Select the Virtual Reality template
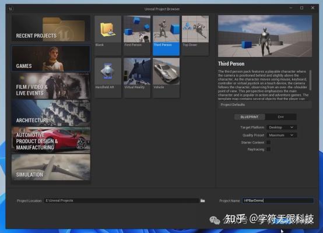 (x=137, y=78)
